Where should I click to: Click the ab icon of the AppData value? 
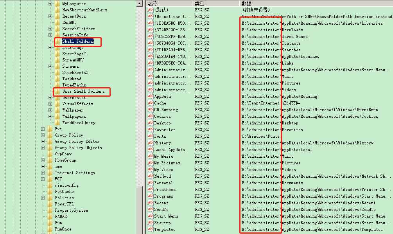point(151,96)
